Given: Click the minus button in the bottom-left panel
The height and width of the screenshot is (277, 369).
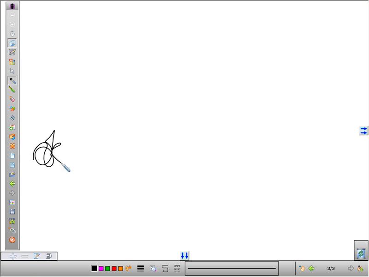Looking at the screenshot, I should point(25,256).
